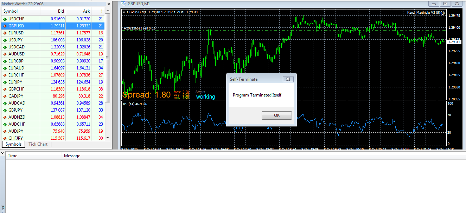This screenshot has width=466, height=213.
Task: Click USDJPY bid value 106.008
Action: [x=58, y=40]
